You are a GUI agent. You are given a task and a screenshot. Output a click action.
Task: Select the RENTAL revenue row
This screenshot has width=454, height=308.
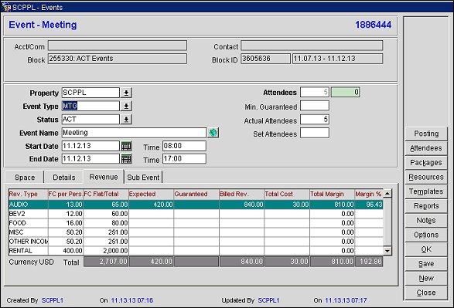click(x=196, y=251)
